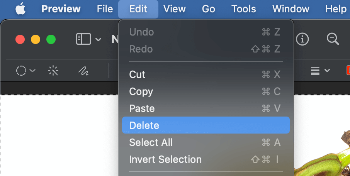Open the View menu
This screenshot has width=350, height=176.
174,9
